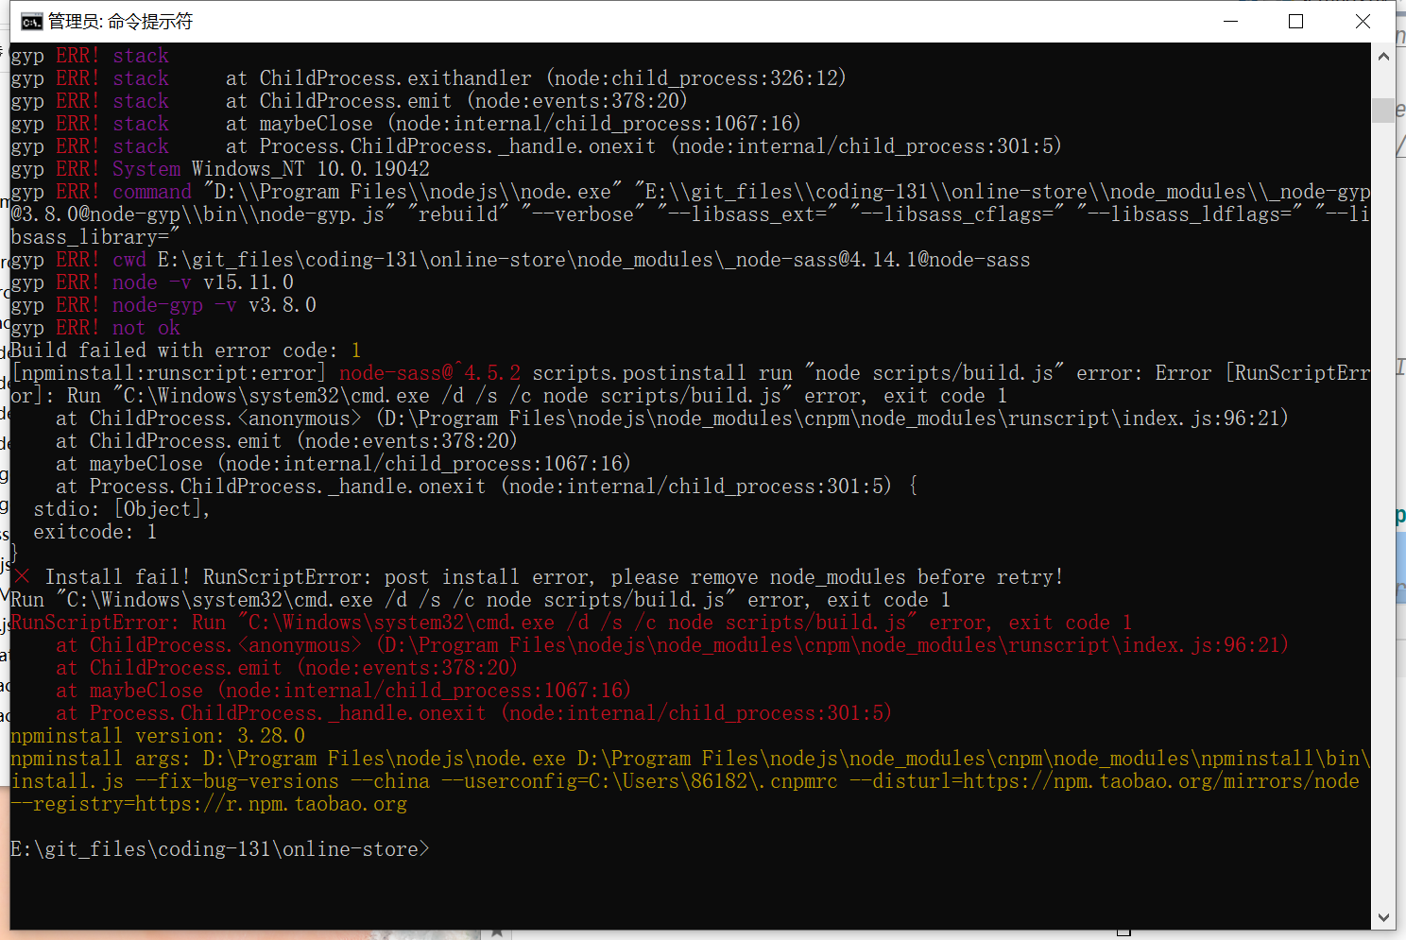
Task: Minimize the command prompt window
Action: [x=1230, y=21]
